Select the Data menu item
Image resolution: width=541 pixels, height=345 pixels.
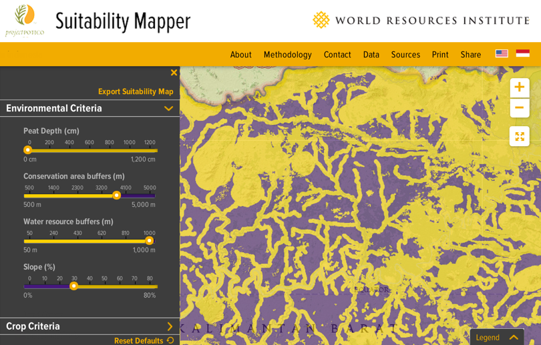[x=371, y=55]
